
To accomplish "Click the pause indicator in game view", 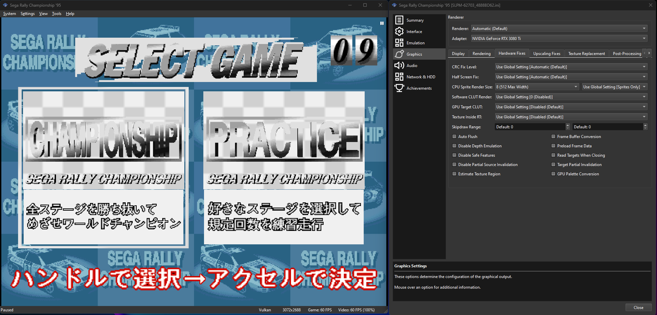I will (x=382, y=23).
